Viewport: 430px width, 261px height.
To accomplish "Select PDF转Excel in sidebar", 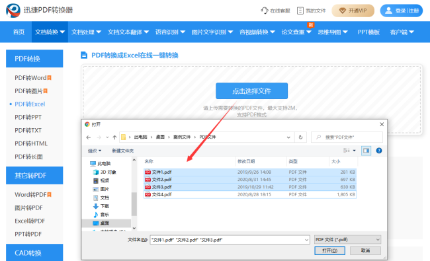I will [30, 104].
